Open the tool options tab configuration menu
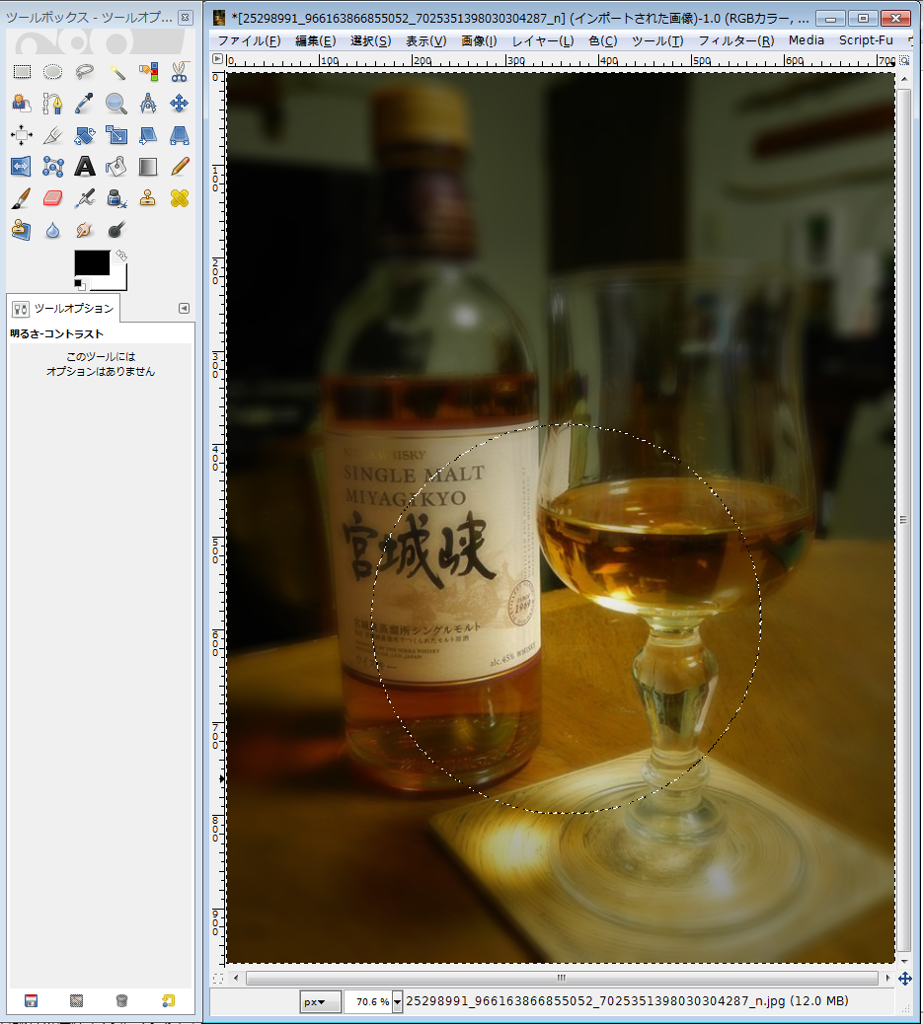The height and width of the screenshot is (1024, 923). pyautogui.click(x=184, y=308)
